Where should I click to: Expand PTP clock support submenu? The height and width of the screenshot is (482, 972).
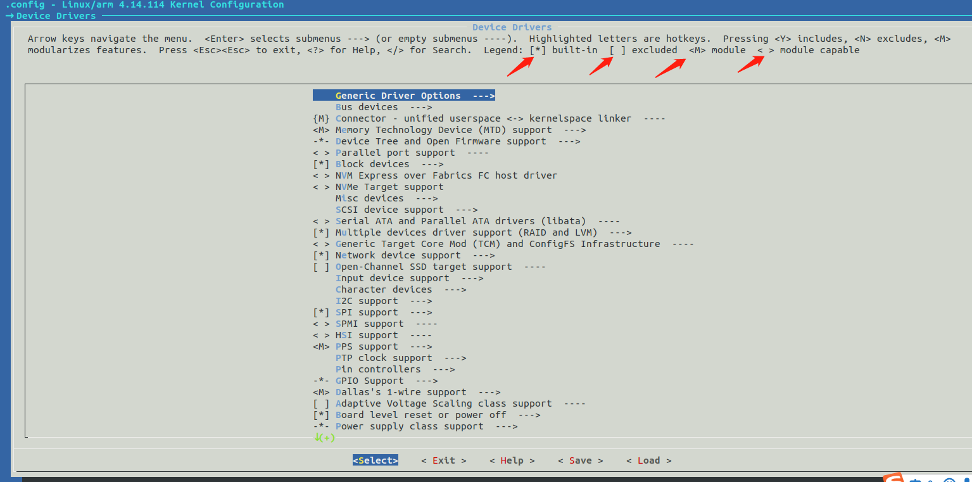point(401,358)
